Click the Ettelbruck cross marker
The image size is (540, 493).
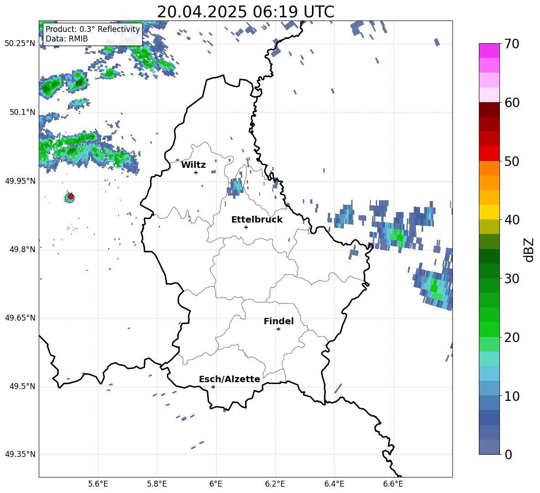click(x=246, y=227)
